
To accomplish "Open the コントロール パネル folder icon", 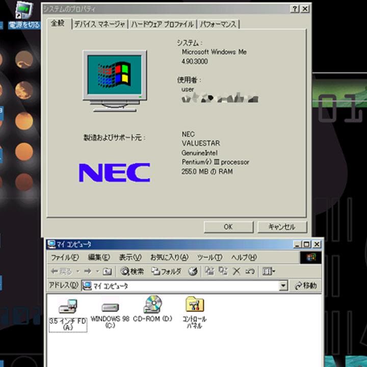I will tap(195, 312).
